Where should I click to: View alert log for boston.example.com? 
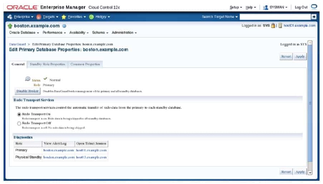pyautogui.click(x=59, y=150)
